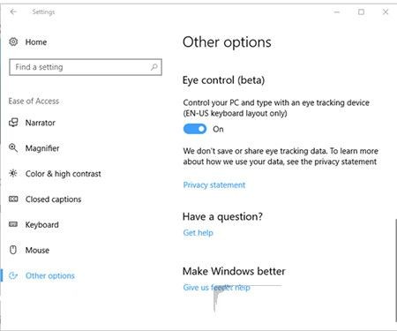Screen dimensions: 397x331
Task: Go back using the back arrow
Action: click(13, 11)
